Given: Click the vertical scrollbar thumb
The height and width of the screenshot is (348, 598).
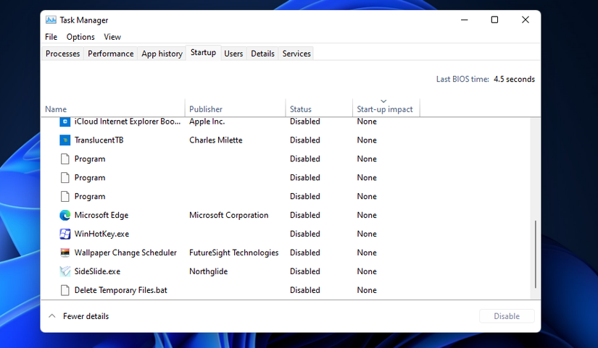Looking at the screenshot, I should [536, 253].
